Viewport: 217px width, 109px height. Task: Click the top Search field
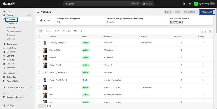pos(102,4)
